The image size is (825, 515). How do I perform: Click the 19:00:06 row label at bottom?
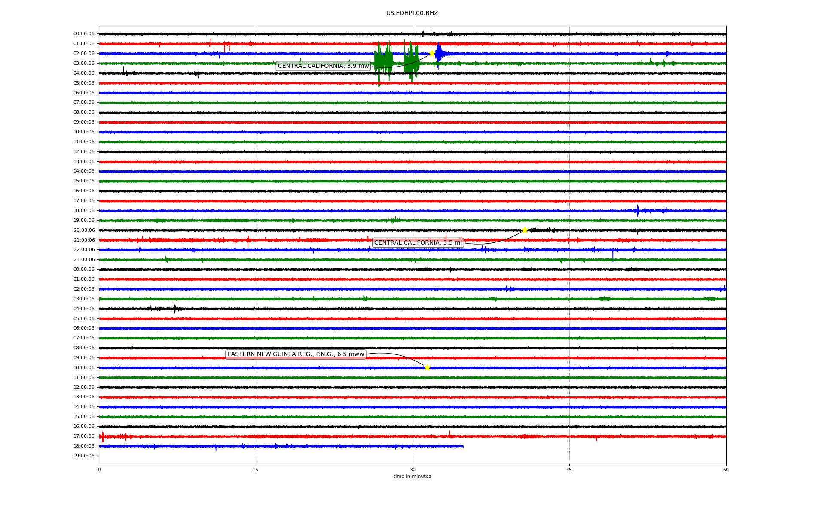coord(84,456)
